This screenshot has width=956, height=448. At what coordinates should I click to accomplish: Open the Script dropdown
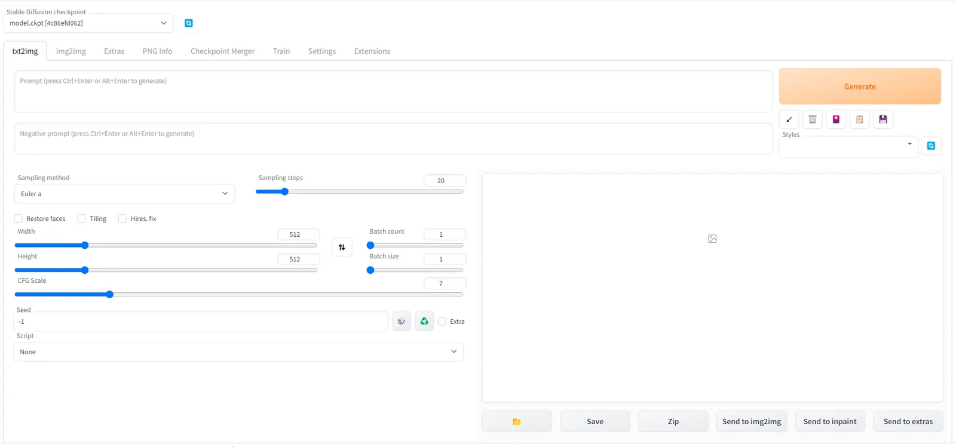click(238, 352)
